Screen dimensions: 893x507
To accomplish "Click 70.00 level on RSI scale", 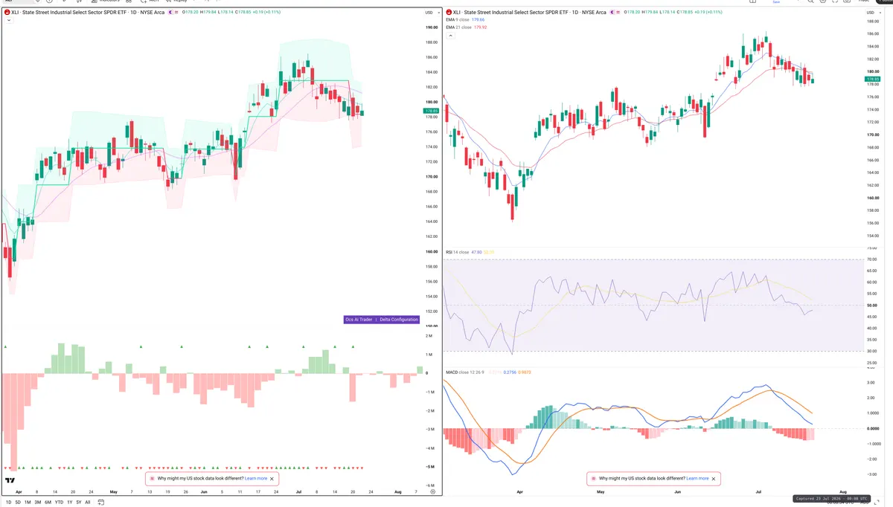I will pos(872,259).
